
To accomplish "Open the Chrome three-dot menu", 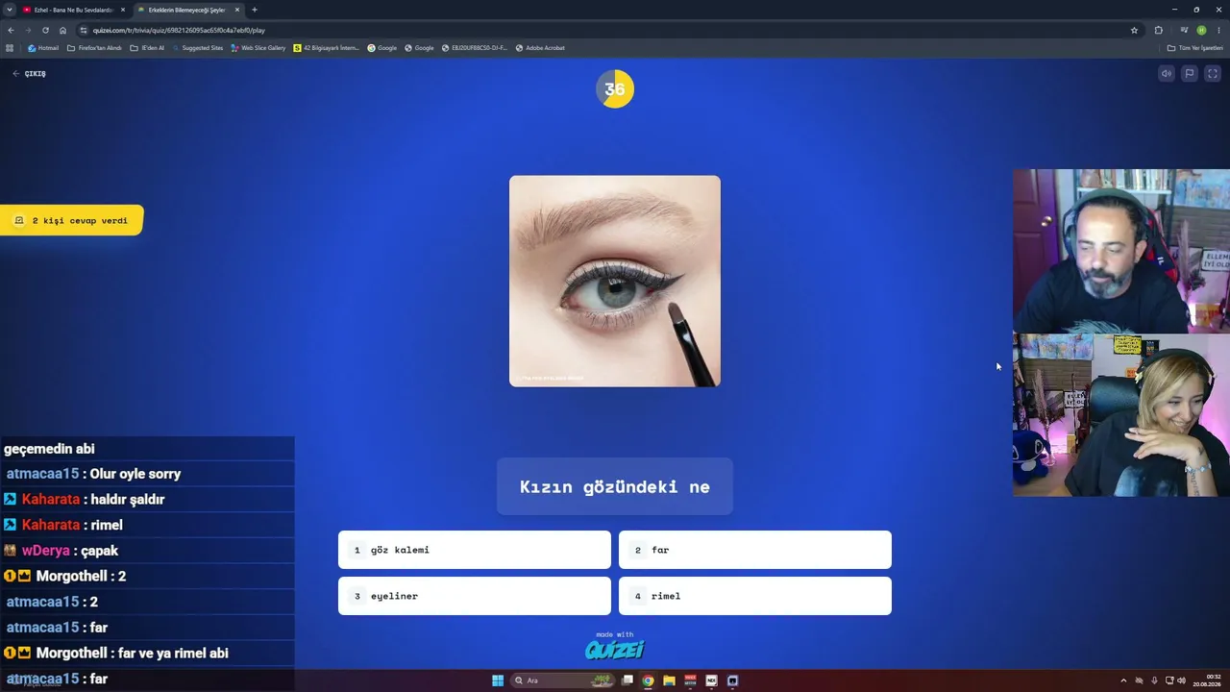I will [1218, 30].
